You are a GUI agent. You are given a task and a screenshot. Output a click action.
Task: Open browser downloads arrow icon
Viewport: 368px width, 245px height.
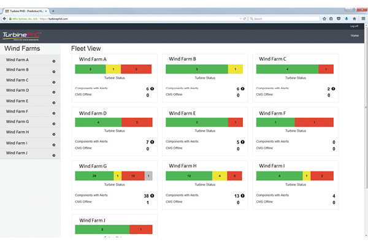click(x=347, y=18)
